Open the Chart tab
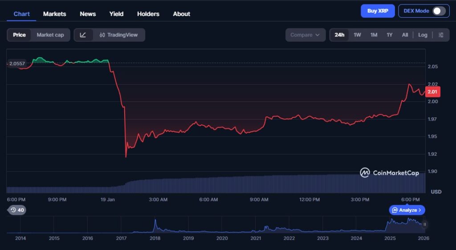This screenshot has width=456, height=250. 21,14
